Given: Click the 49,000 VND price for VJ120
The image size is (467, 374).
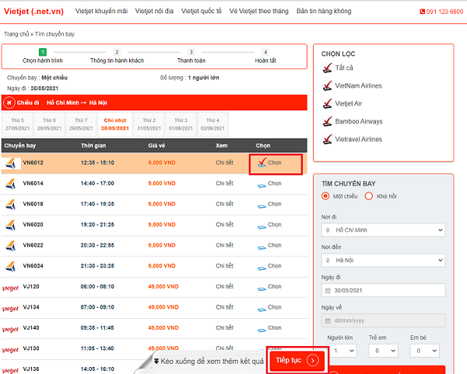Looking at the screenshot, I should point(163,286).
